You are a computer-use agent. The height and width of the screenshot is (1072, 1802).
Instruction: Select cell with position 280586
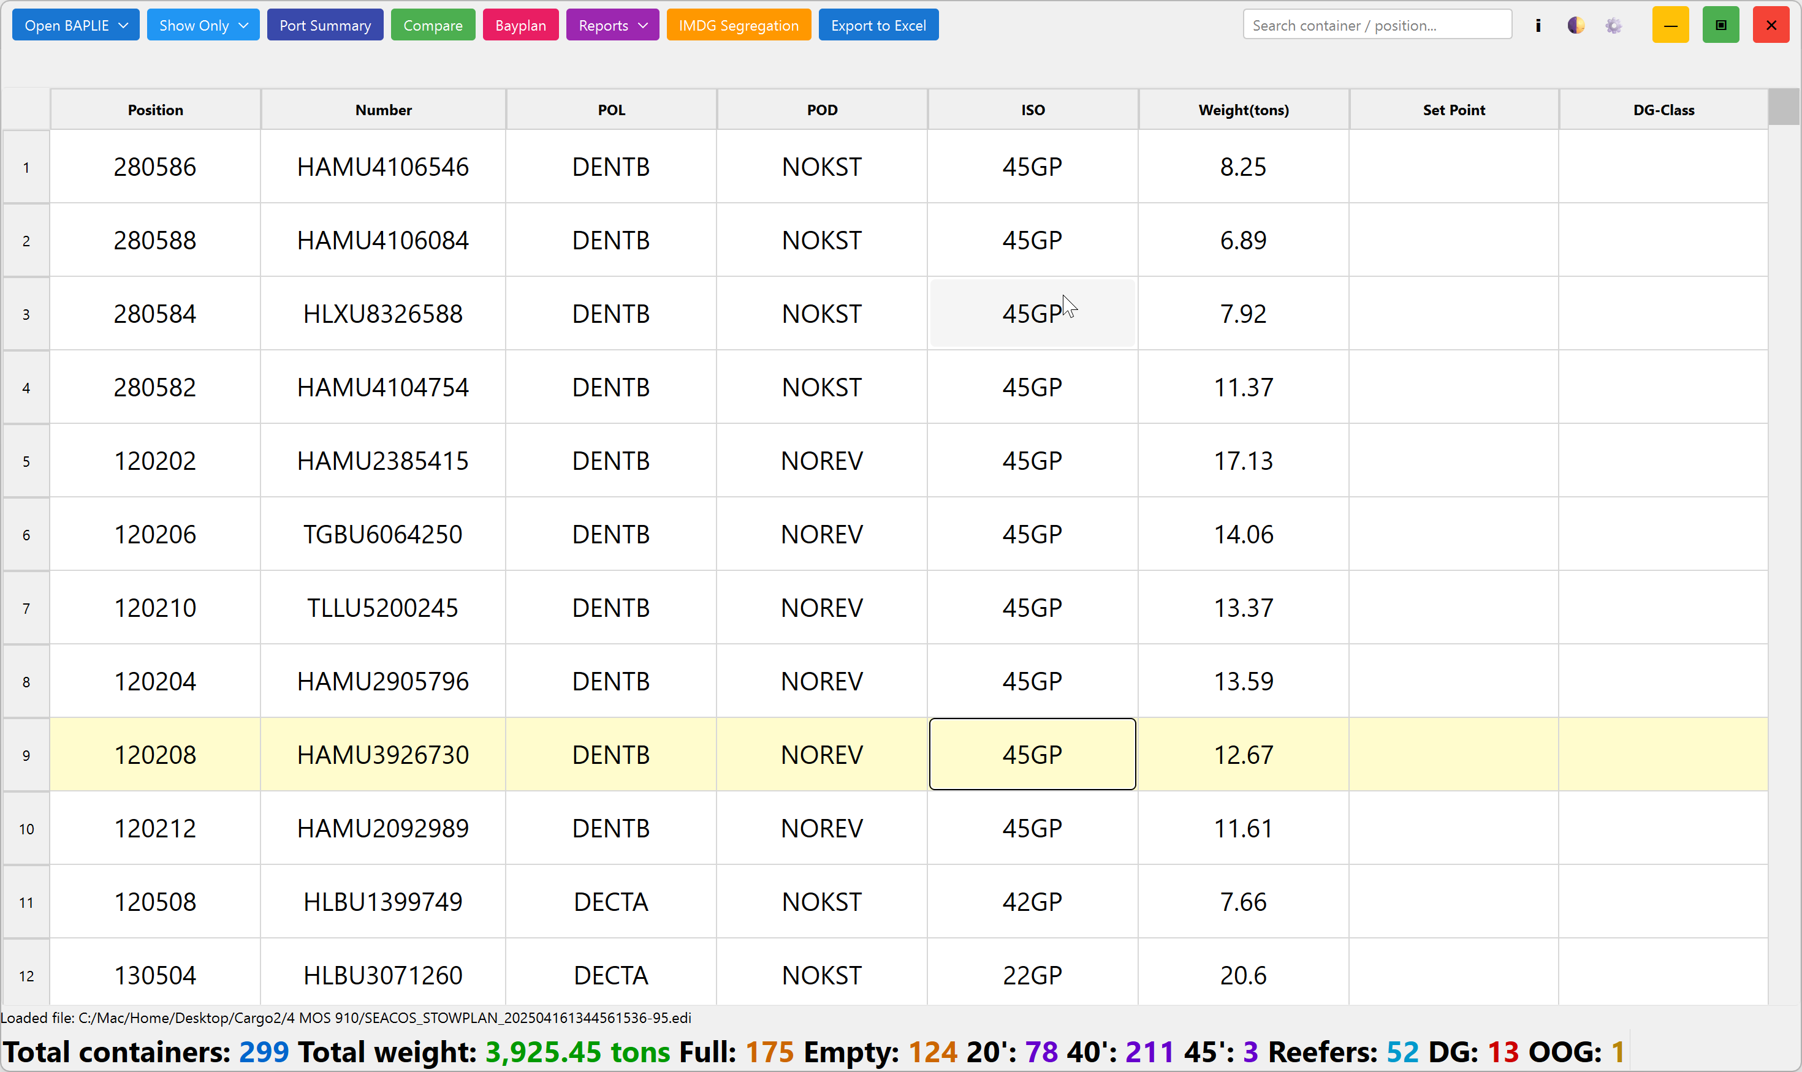pos(156,167)
